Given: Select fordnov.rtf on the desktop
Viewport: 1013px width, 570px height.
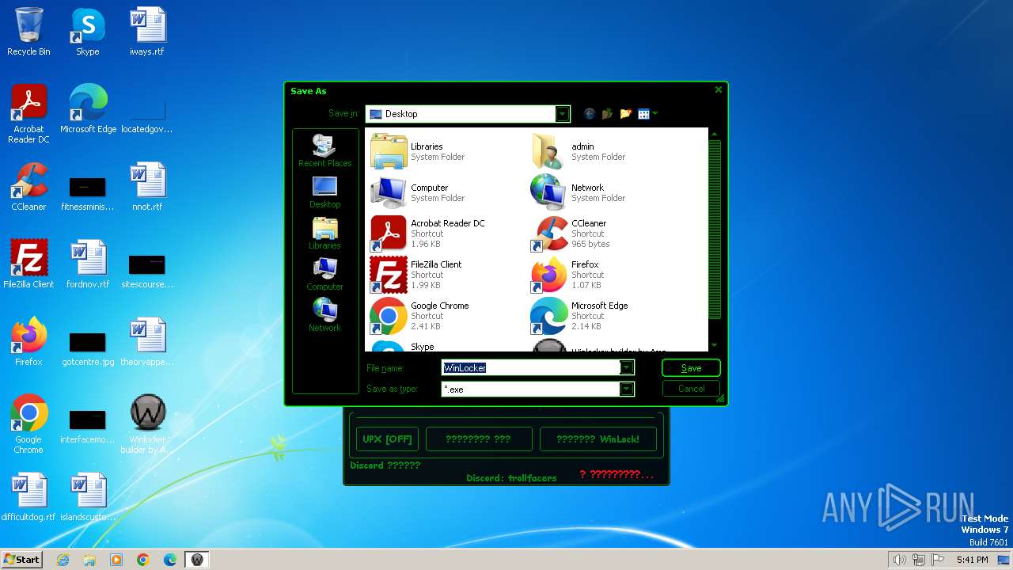Looking at the screenshot, I should [x=88, y=264].
